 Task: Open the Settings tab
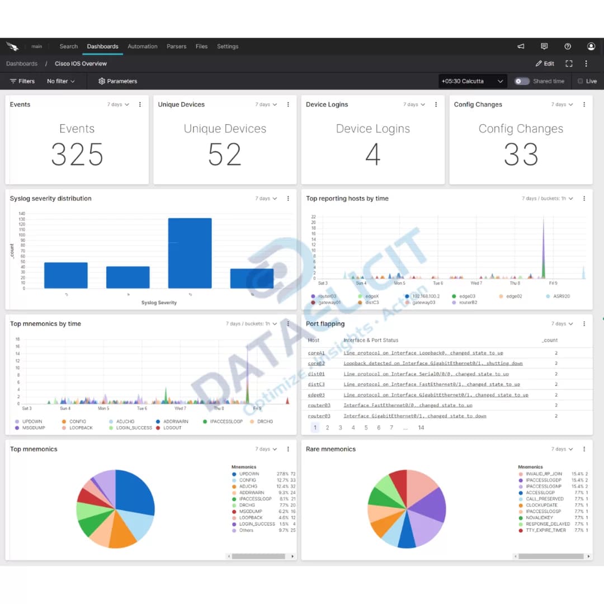(x=228, y=46)
